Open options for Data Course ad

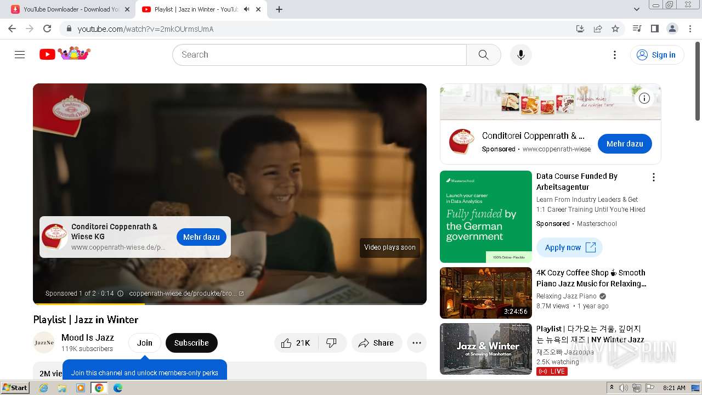point(653,177)
